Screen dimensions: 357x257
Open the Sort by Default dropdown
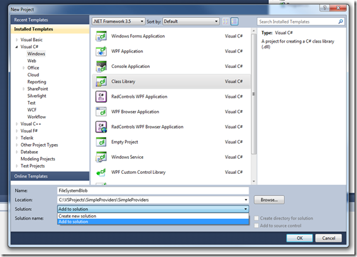191,22
